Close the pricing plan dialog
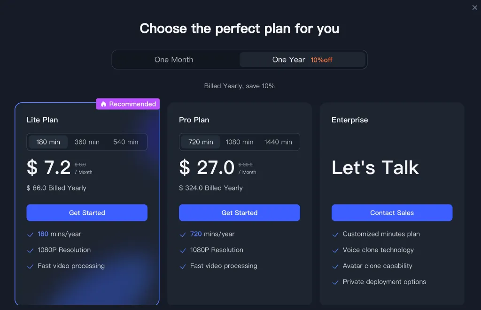This screenshot has height=310, width=481. [x=474, y=8]
